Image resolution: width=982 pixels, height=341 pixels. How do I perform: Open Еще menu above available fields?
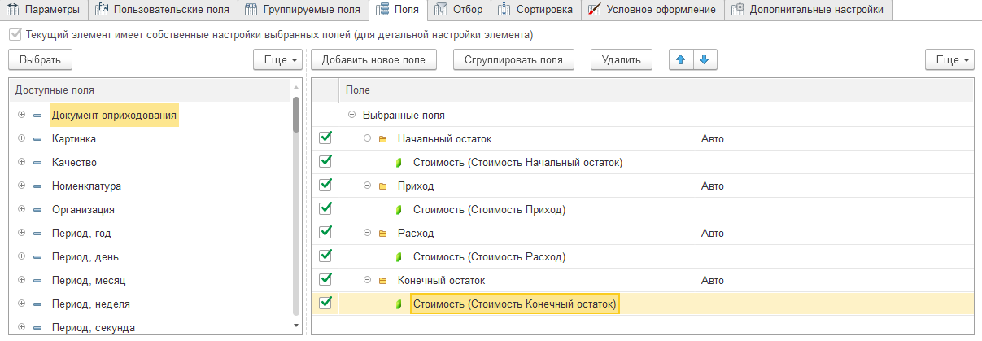coord(278,59)
